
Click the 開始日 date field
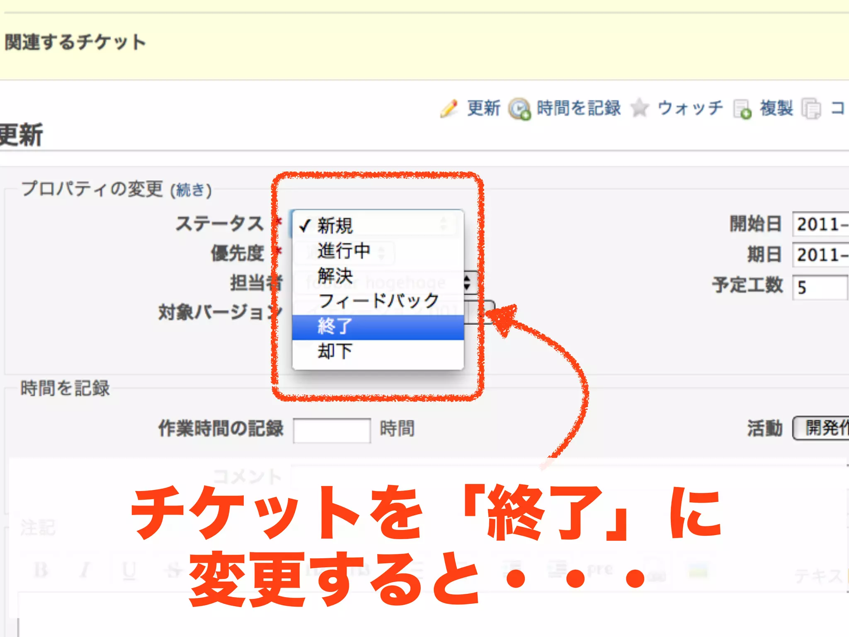(820, 224)
